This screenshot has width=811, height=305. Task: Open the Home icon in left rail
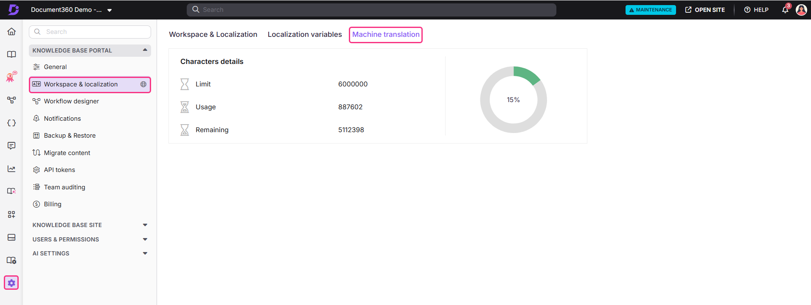11,31
